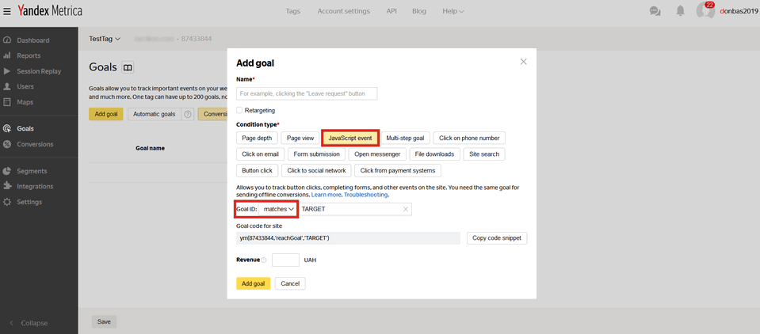Expand the Help menu
760x334 pixels.
click(453, 11)
